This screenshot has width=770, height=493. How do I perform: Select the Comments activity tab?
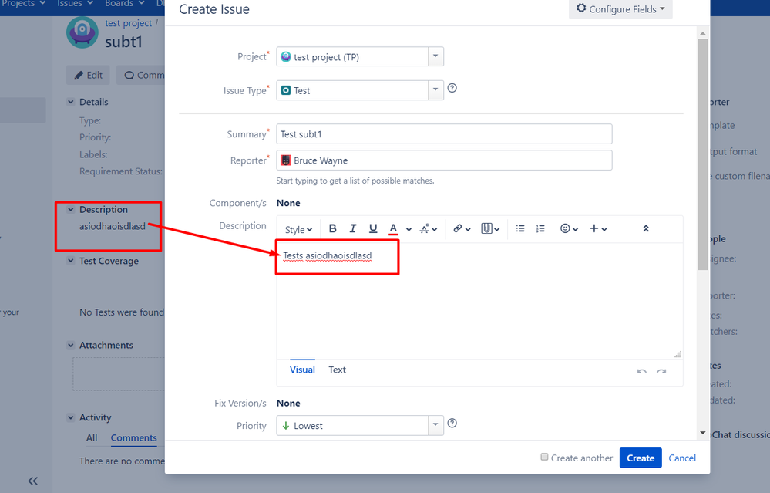[133, 437]
